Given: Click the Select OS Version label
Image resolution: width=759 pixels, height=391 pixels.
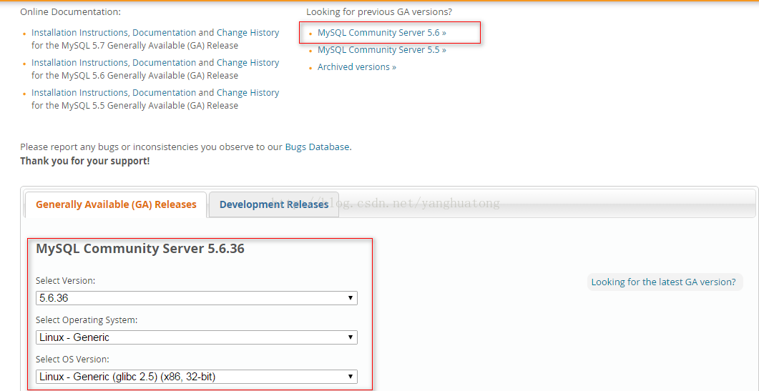Looking at the screenshot, I should pyautogui.click(x=72, y=359).
